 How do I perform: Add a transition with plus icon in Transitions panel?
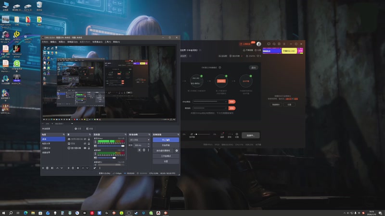(139, 150)
